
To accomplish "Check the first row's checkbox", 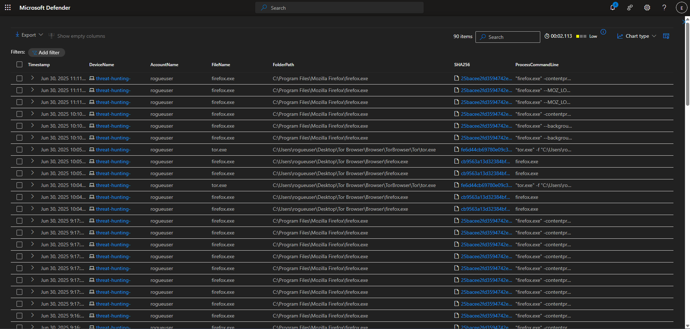I will pos(19,78).
